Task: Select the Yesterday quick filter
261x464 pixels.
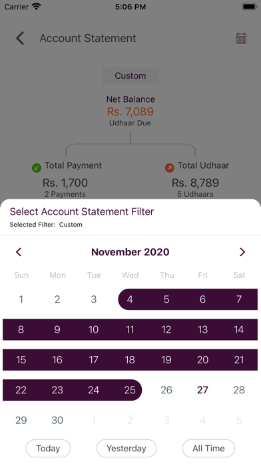Action: click(x=127, y=448)
